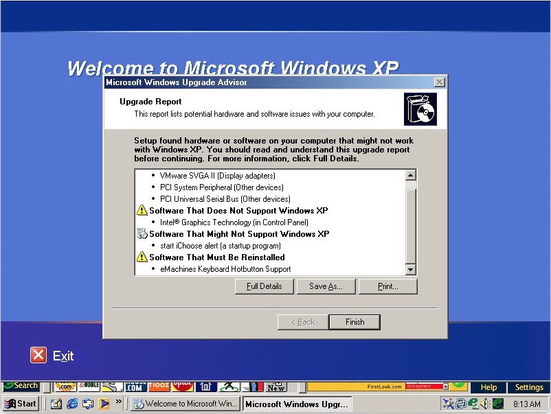The image size is (551, 414).
Task: Click the icon beside Software That Might Not Support
Action: [142, 234]
